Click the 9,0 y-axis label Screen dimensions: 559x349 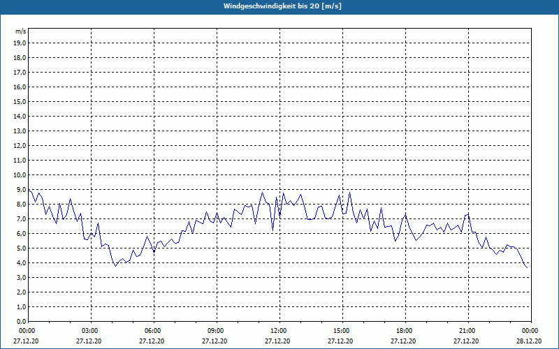click(22, 189)
